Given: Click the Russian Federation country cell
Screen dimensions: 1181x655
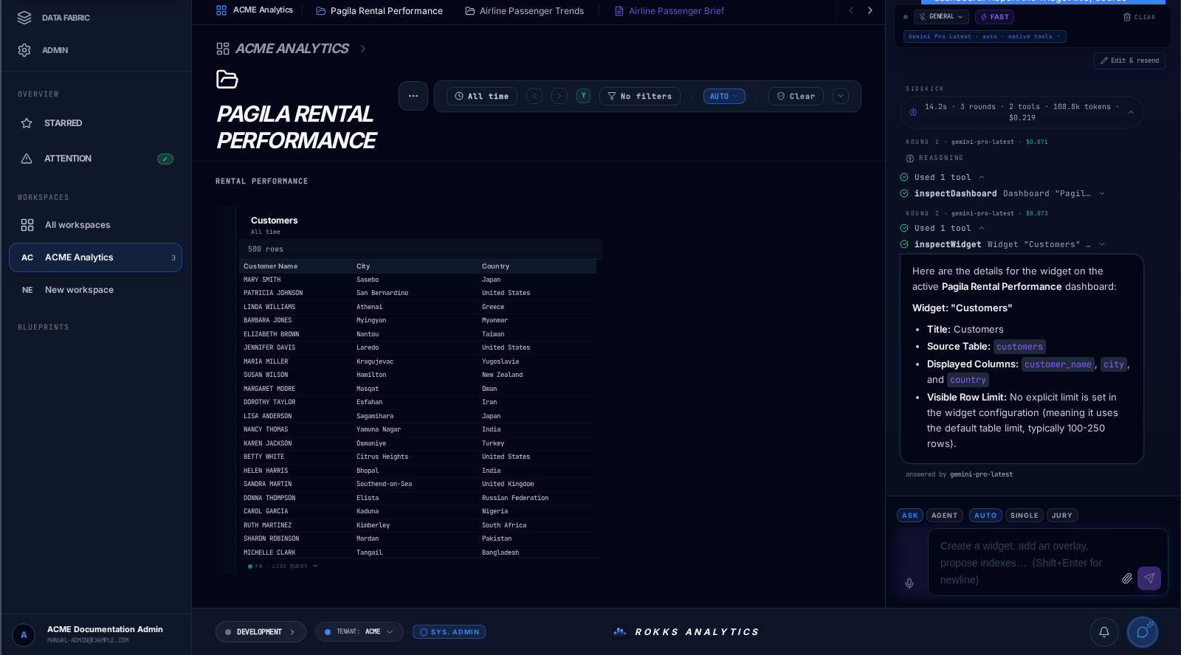Looking at the screenshot, I should [515, 499].
